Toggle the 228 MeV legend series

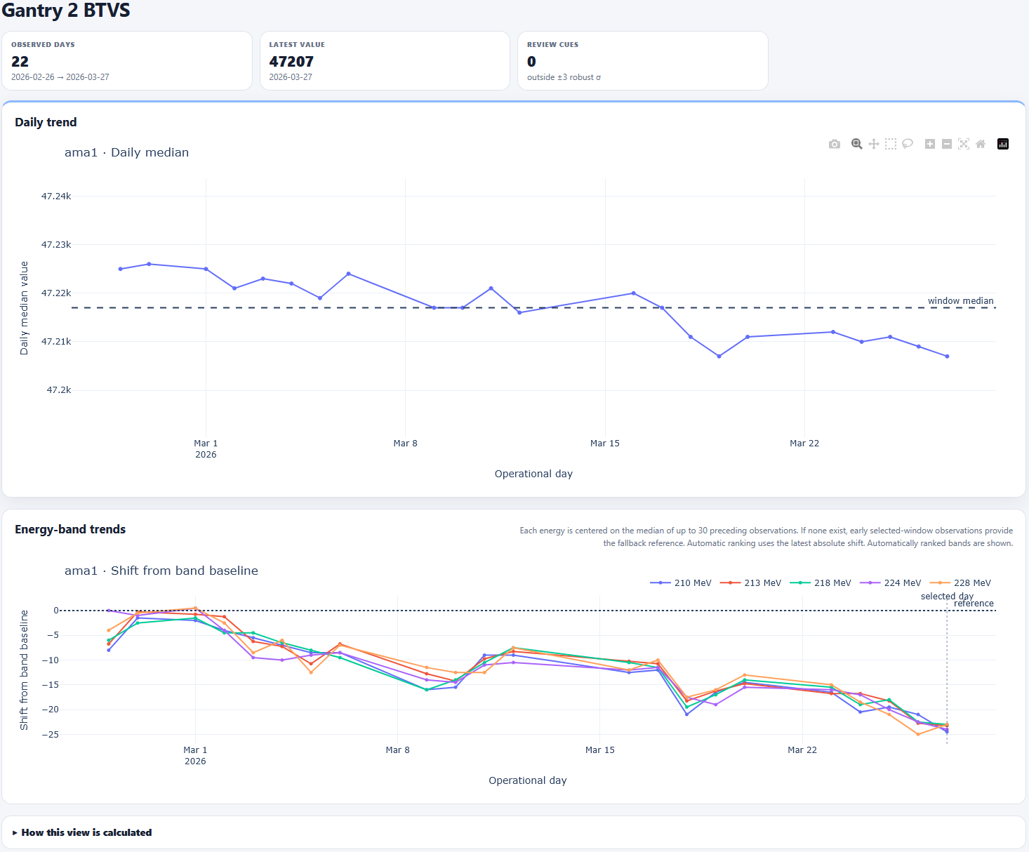click(960, 583)
